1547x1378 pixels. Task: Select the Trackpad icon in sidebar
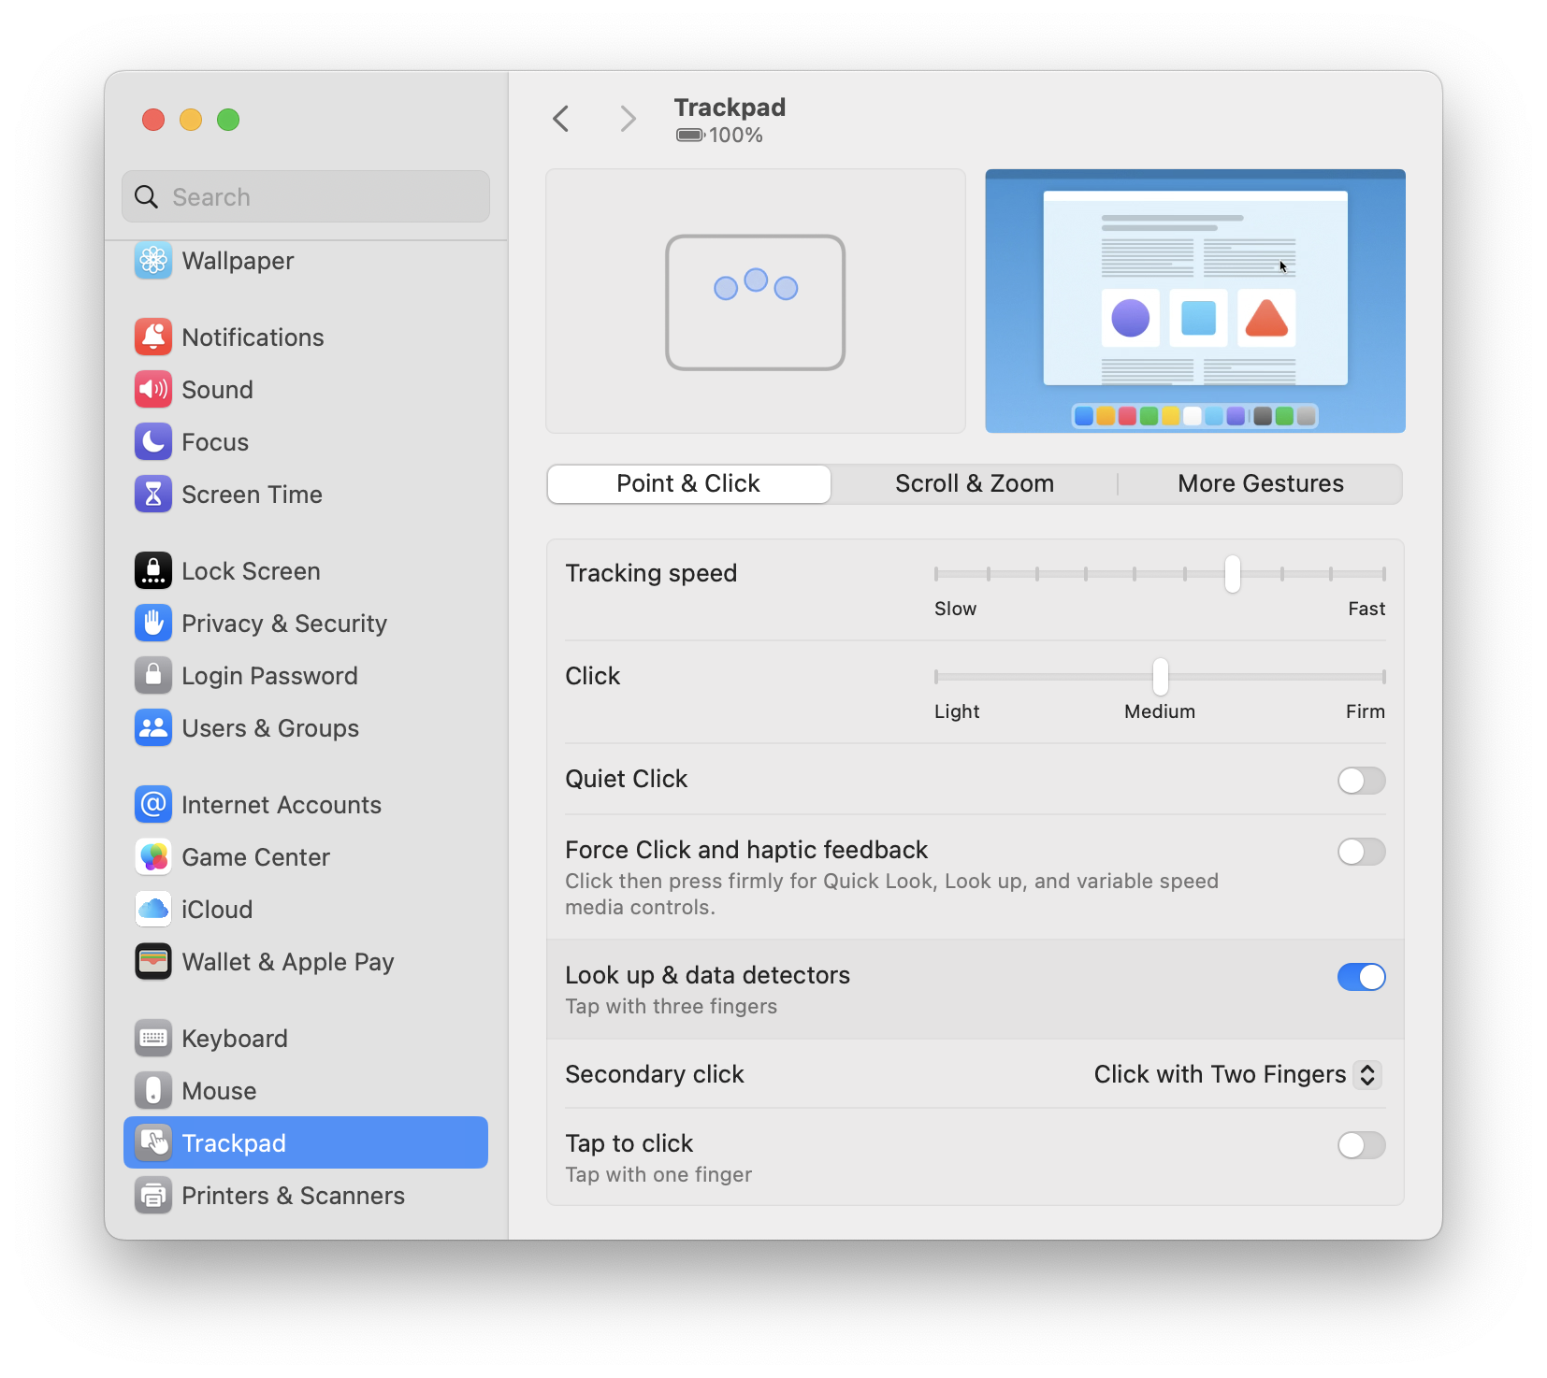tap(153, 1143)
